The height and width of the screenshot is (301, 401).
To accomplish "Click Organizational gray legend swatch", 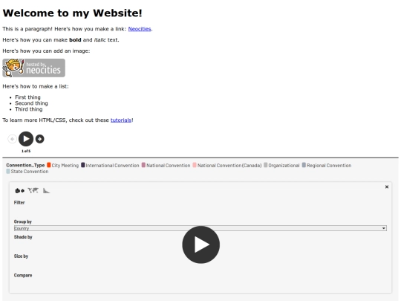I will coord(265,165).
